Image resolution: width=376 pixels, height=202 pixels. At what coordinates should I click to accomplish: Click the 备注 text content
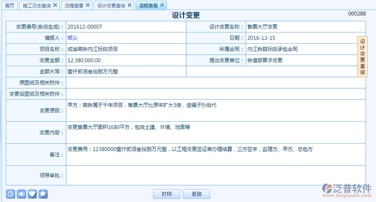[x=190, y=149]
